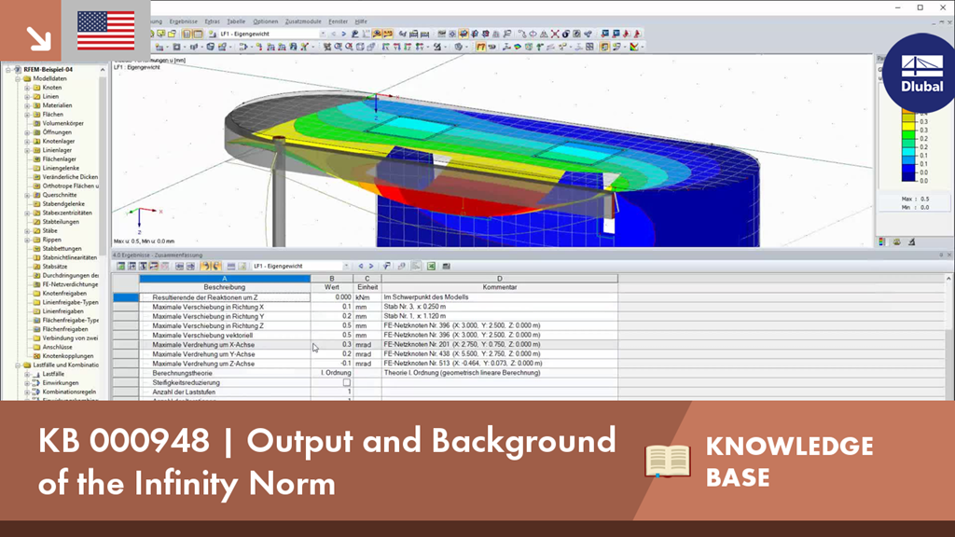
Task: Open the Extras menu
Action: coord(212,21)
